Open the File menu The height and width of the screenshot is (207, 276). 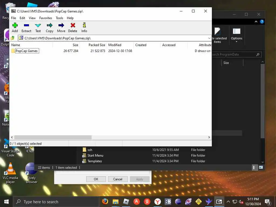(13, 18)
